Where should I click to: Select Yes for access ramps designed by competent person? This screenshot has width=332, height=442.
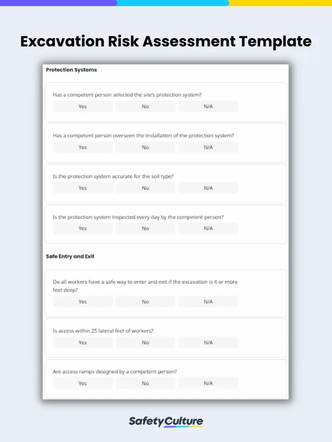click(82, 383)
